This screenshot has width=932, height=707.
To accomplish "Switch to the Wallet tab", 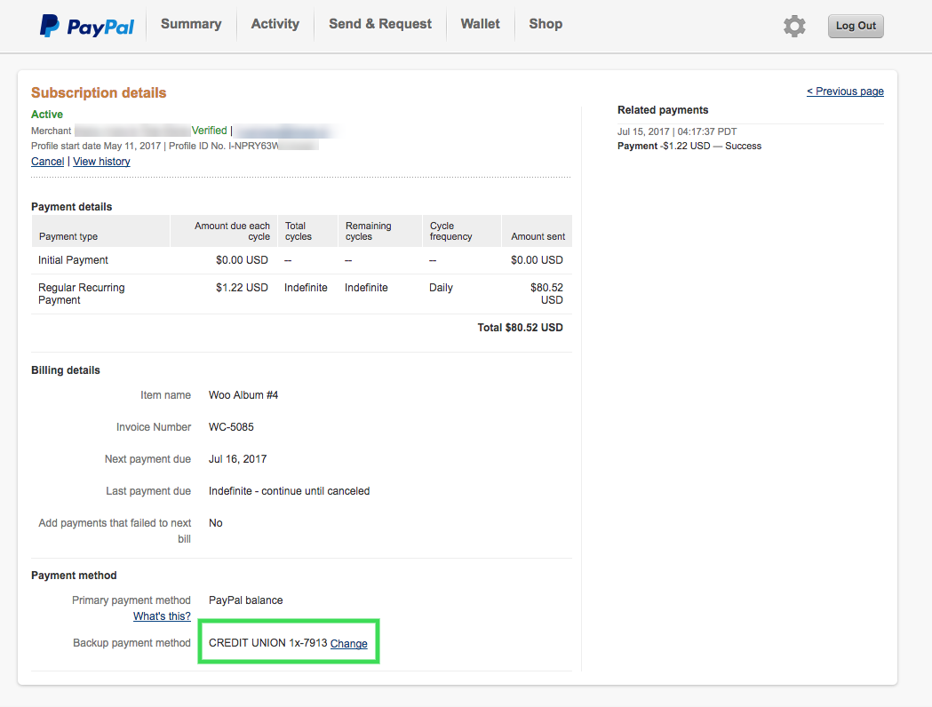I will [x=481, y=24].
